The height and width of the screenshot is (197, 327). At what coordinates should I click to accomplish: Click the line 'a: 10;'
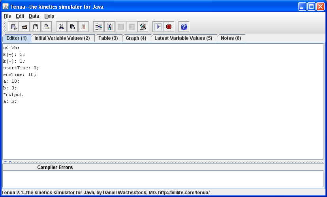11,81
